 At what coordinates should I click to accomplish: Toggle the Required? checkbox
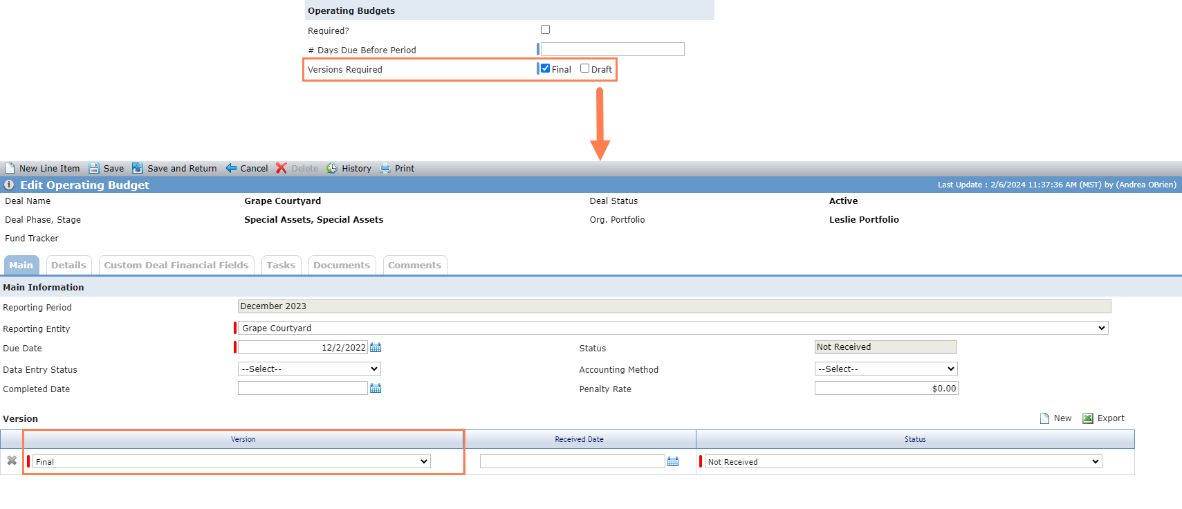click(545, 30)
